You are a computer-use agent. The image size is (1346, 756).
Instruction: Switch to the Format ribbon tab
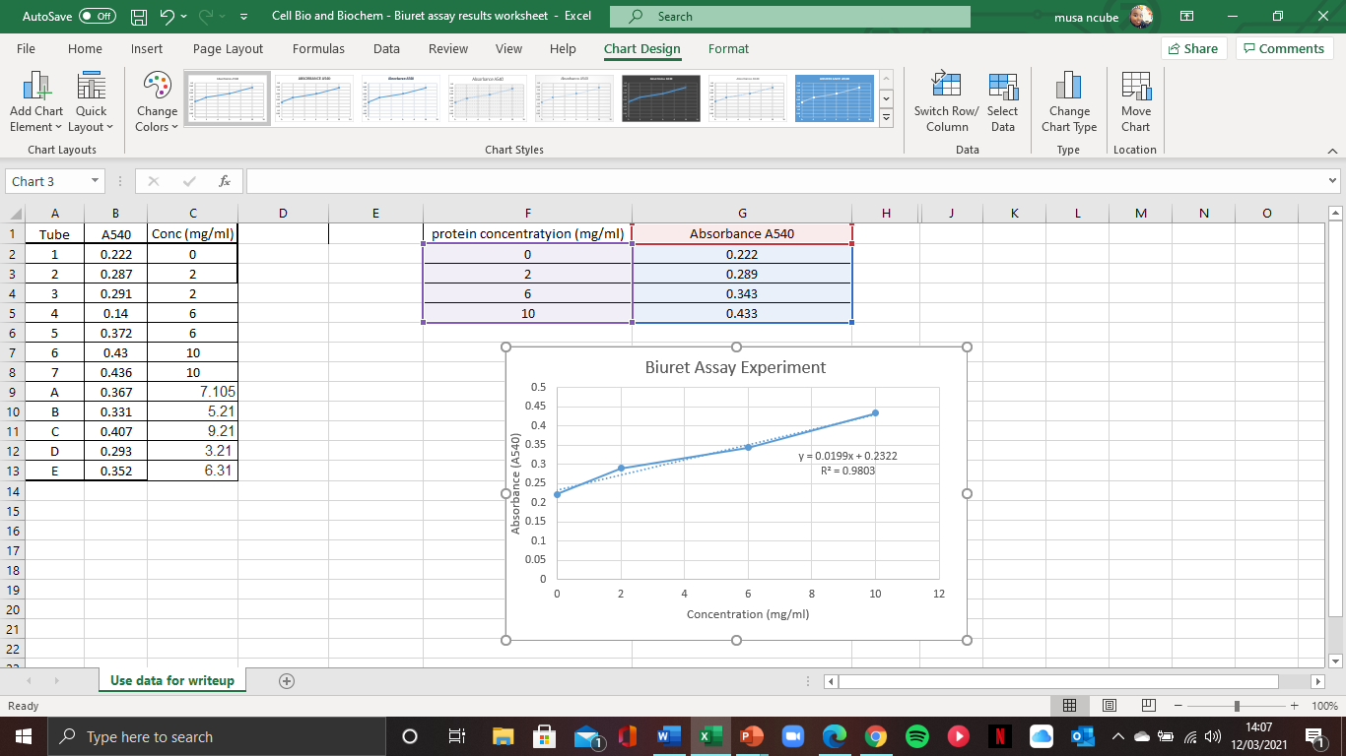point(730,48)
